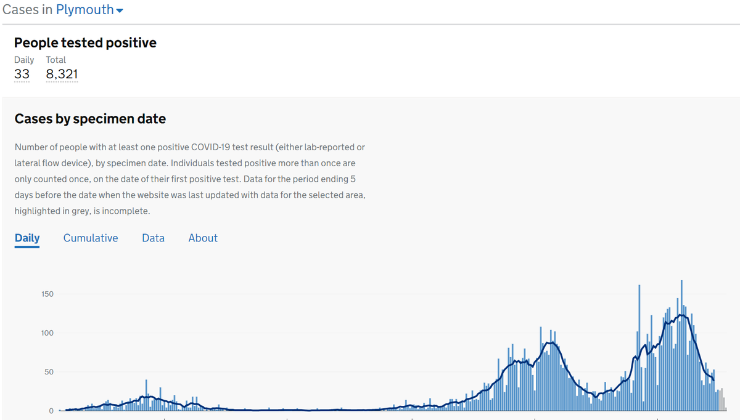Click the dropdown arrow beside Plymouth
The image size is (740, 420).
click(120, 11)
